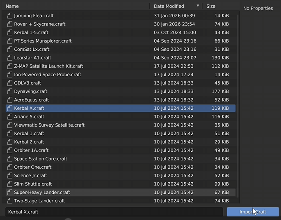Select Rover + Skycrane.craft in the list

pos(40,24)
